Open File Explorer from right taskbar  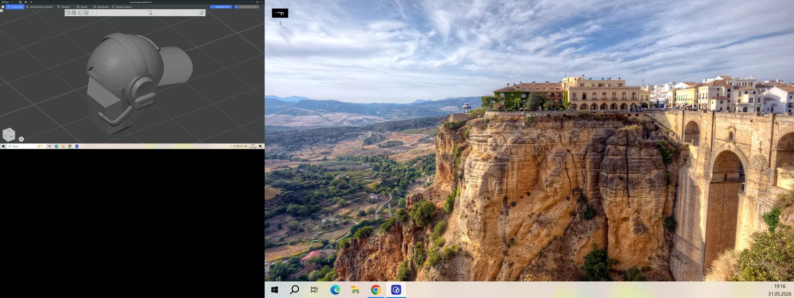pos(355,290)
